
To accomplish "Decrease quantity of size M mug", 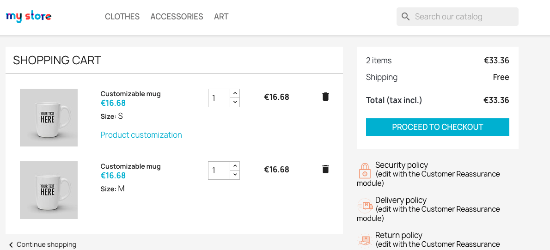I will pos(235,175).
